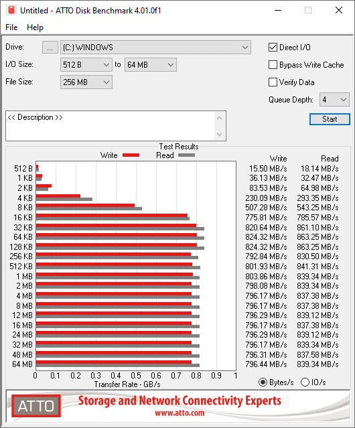The height and width of the screenshot is (428, 355).
Task: Click the 32.47 MB/s read result
Action: point(319,178)
